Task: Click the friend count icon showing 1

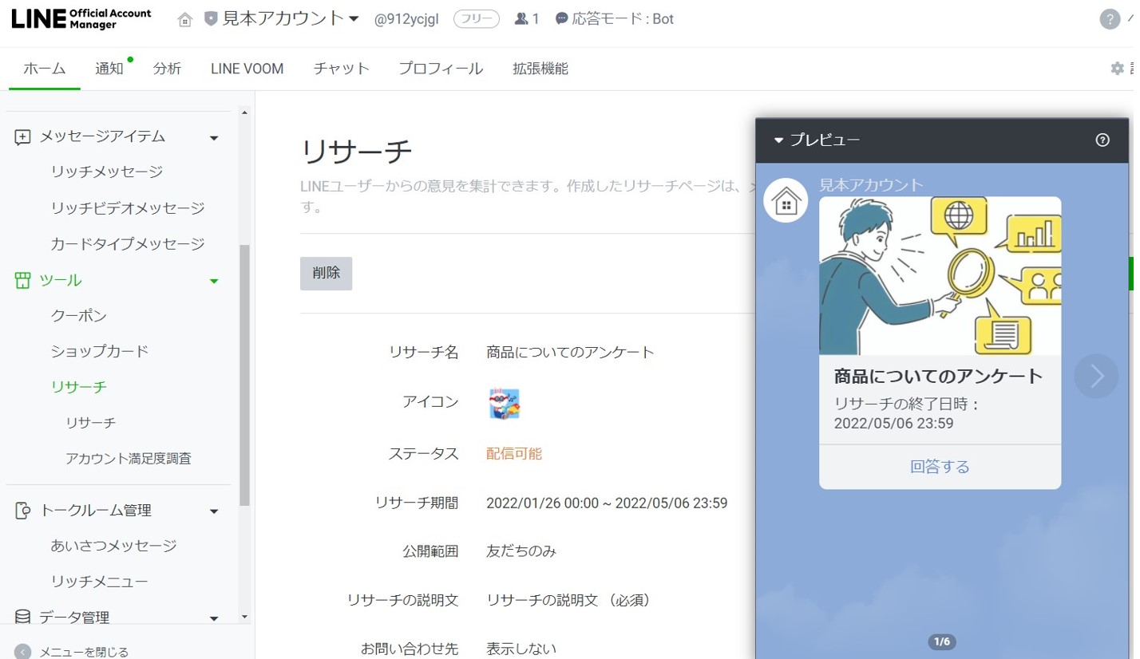Action: (522, 18)
